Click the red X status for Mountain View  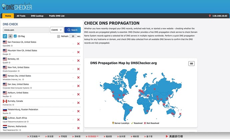[78, 52]
